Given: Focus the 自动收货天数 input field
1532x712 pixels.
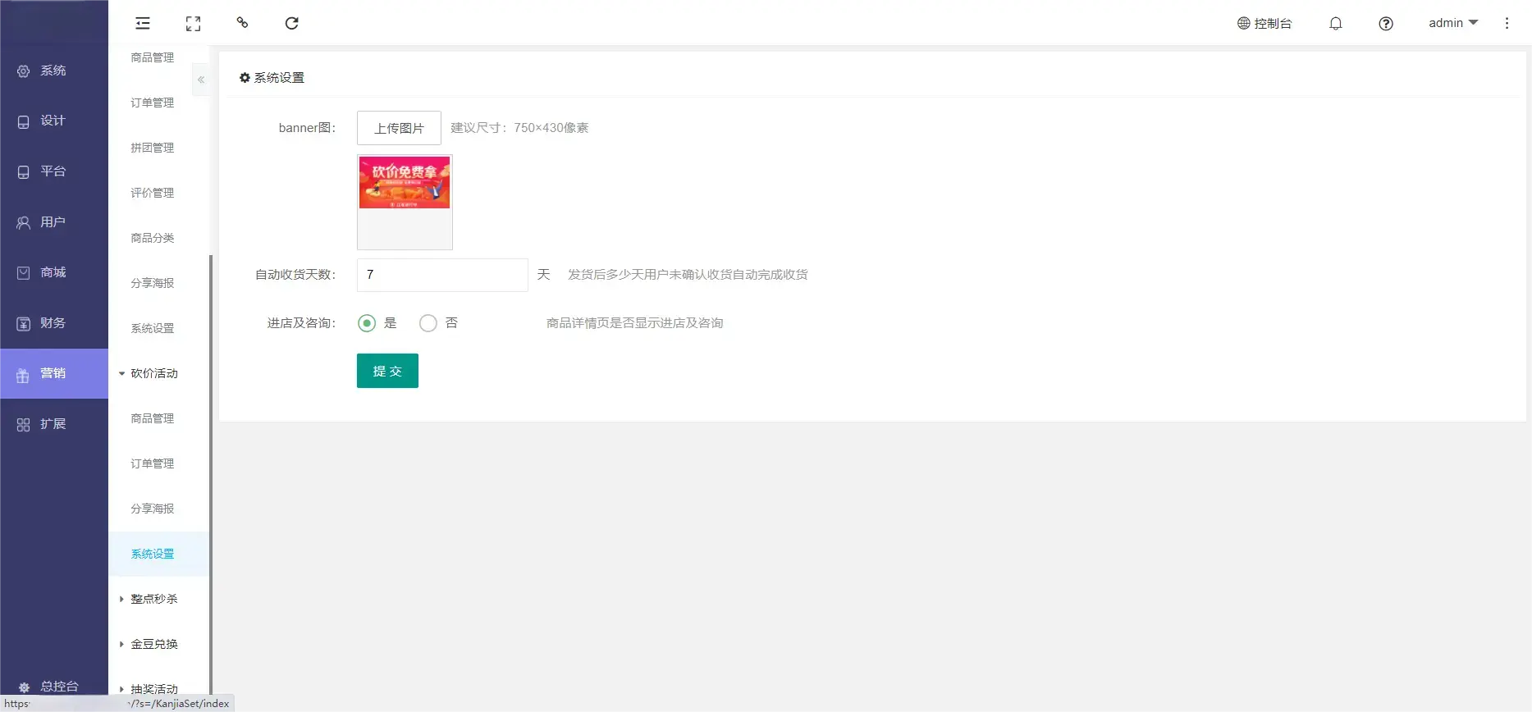Looking at the screenshot, I should click(442, 275).
